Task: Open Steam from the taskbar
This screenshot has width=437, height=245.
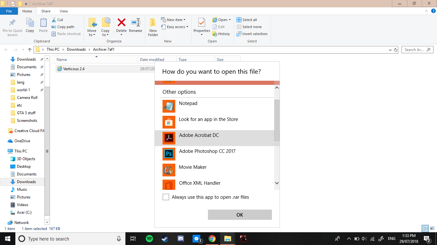Action: point(165,239)
